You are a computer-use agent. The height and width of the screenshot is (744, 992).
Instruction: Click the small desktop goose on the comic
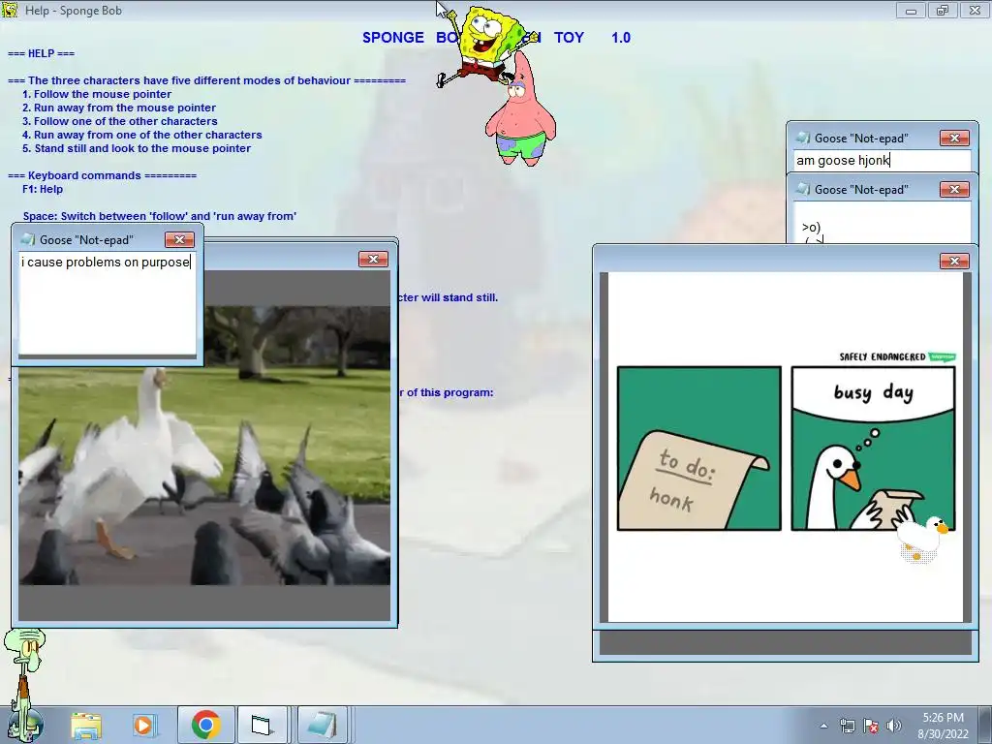(920, 537)
